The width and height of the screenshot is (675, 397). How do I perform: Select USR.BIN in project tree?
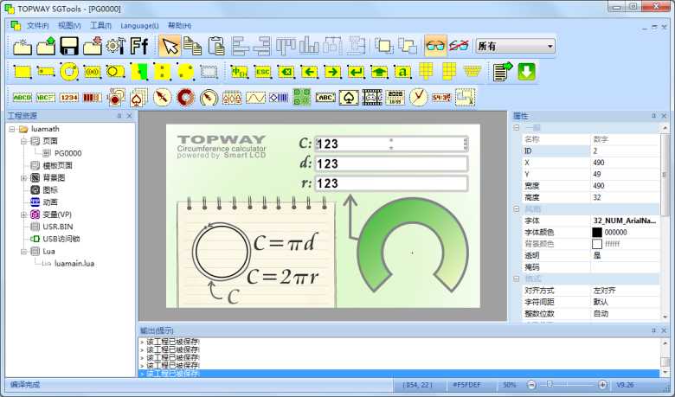coord(58,227)
